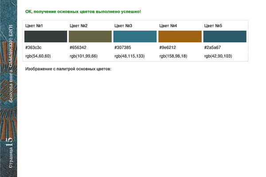266x177 pixels.
Task: Select the rgb(101,99,66) text
Action: (84, 56)
